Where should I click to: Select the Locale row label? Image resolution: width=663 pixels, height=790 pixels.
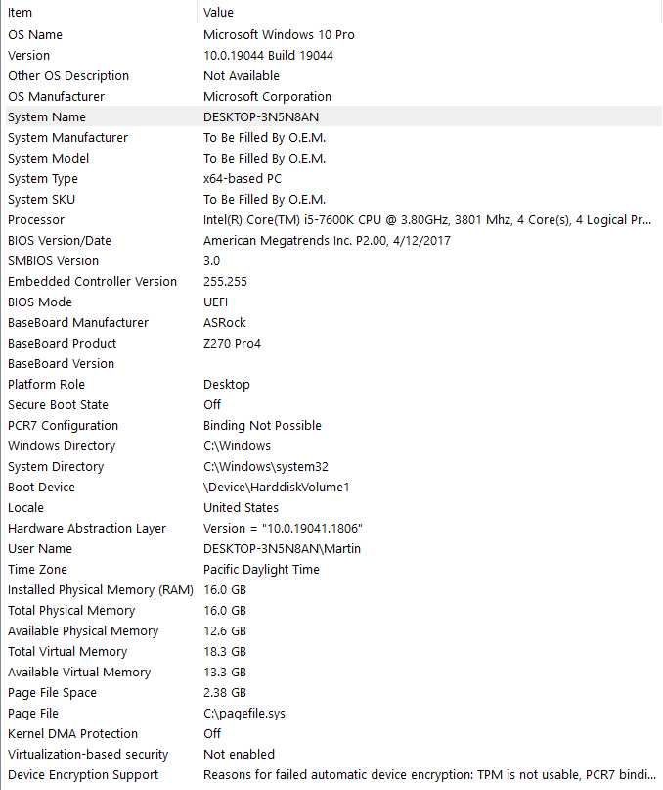[25, 508]
